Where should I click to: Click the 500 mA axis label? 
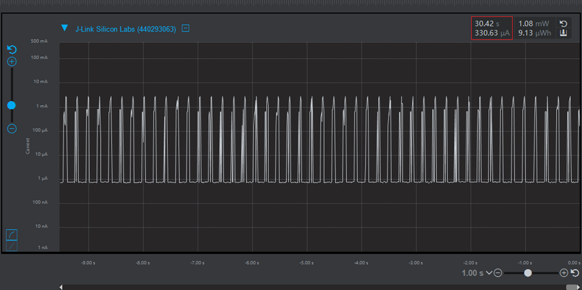coord(39,41)
